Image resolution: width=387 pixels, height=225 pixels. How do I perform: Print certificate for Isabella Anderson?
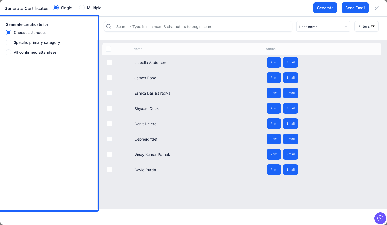pyautogui.click(x=274, y=62)
